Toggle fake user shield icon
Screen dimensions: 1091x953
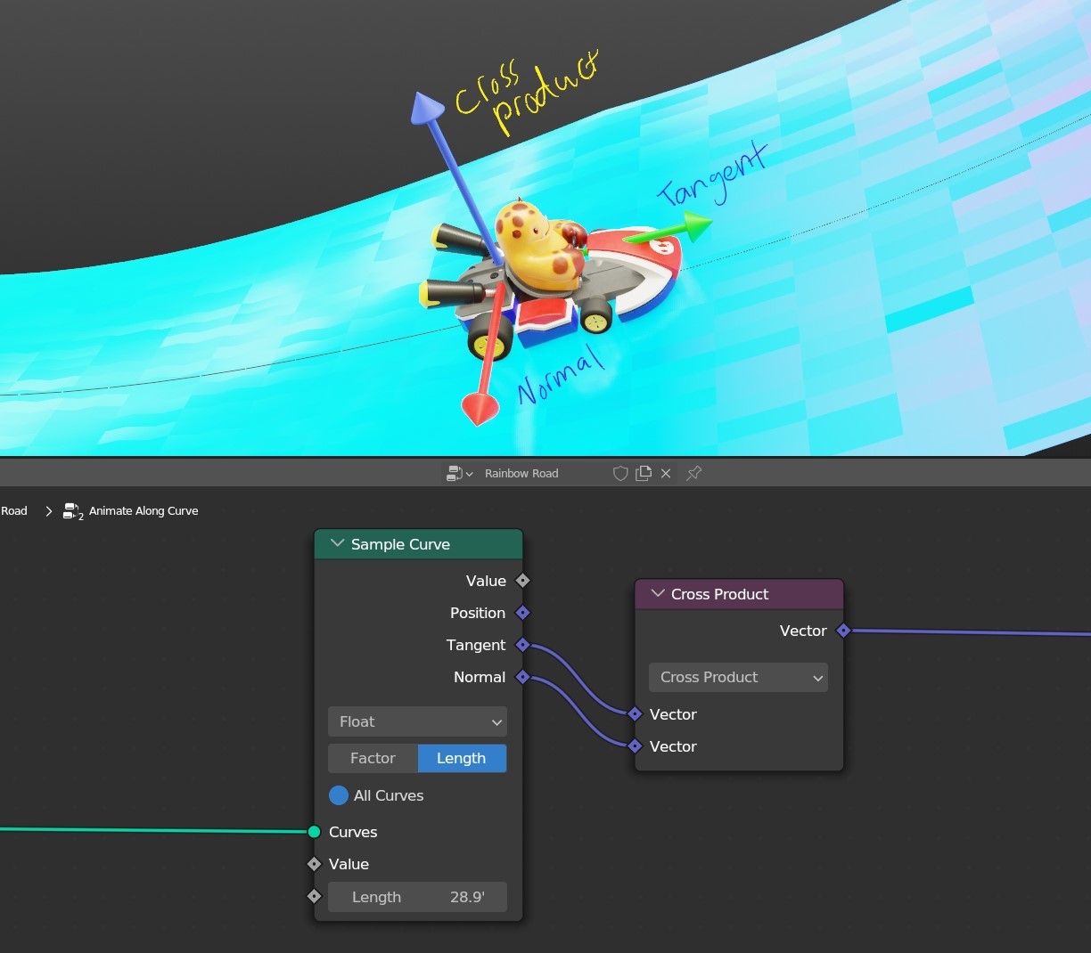click(620, 473)
